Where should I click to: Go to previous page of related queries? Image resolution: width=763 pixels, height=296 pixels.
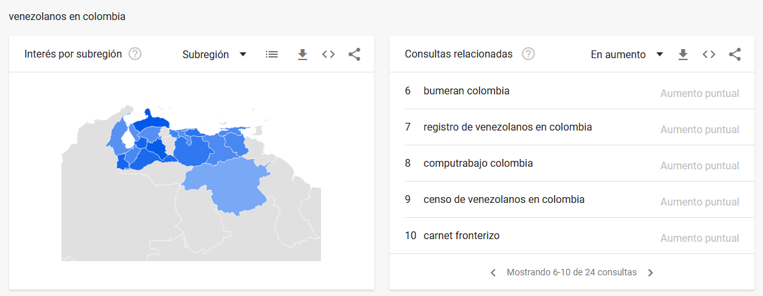point(493,273)
